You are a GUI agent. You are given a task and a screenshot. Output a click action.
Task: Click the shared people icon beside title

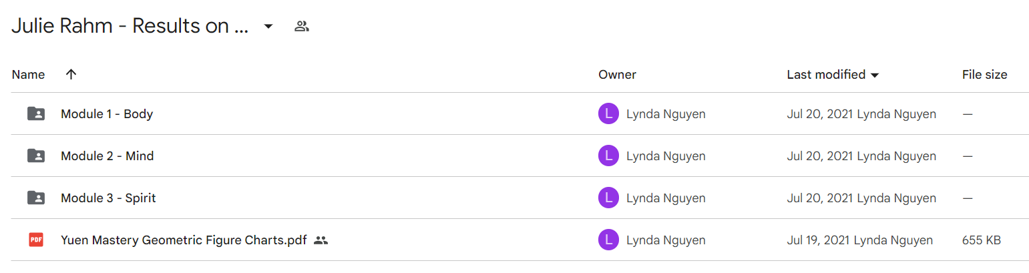point(302,27)
